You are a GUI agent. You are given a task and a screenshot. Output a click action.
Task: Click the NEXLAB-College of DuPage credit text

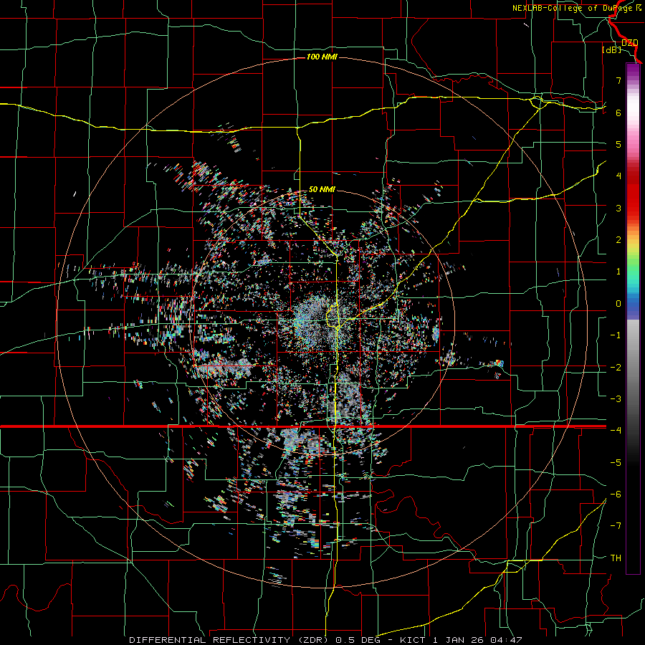(576, 8)
